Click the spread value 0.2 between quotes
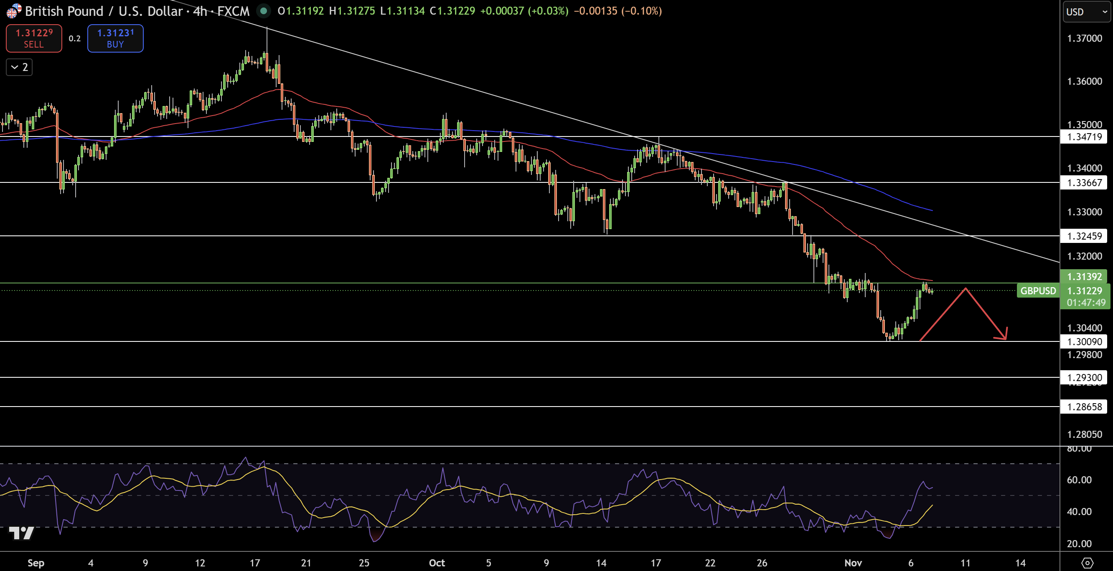The image size is (1113, 571). 74,38
